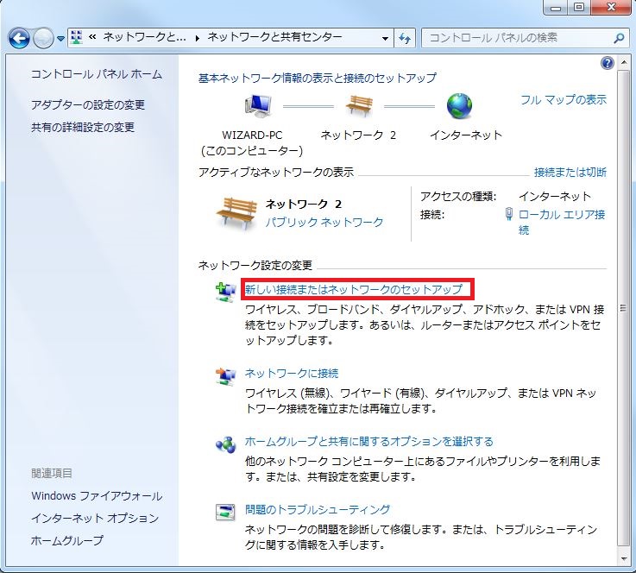This screenshot has width=636, height=573.
Task: Open アダプターの設定の変更 in sidebar
Action: [x=88, y=105]
